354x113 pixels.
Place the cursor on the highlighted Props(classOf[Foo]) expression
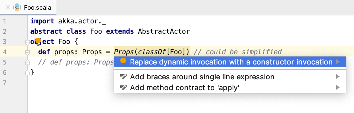coord(152,52)
